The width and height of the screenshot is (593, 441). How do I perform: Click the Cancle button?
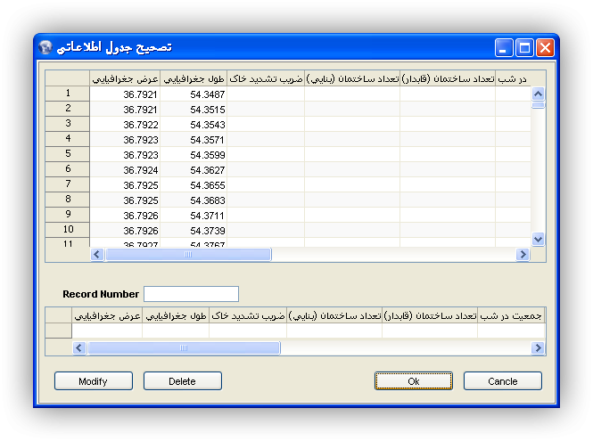tap(502, 381)
